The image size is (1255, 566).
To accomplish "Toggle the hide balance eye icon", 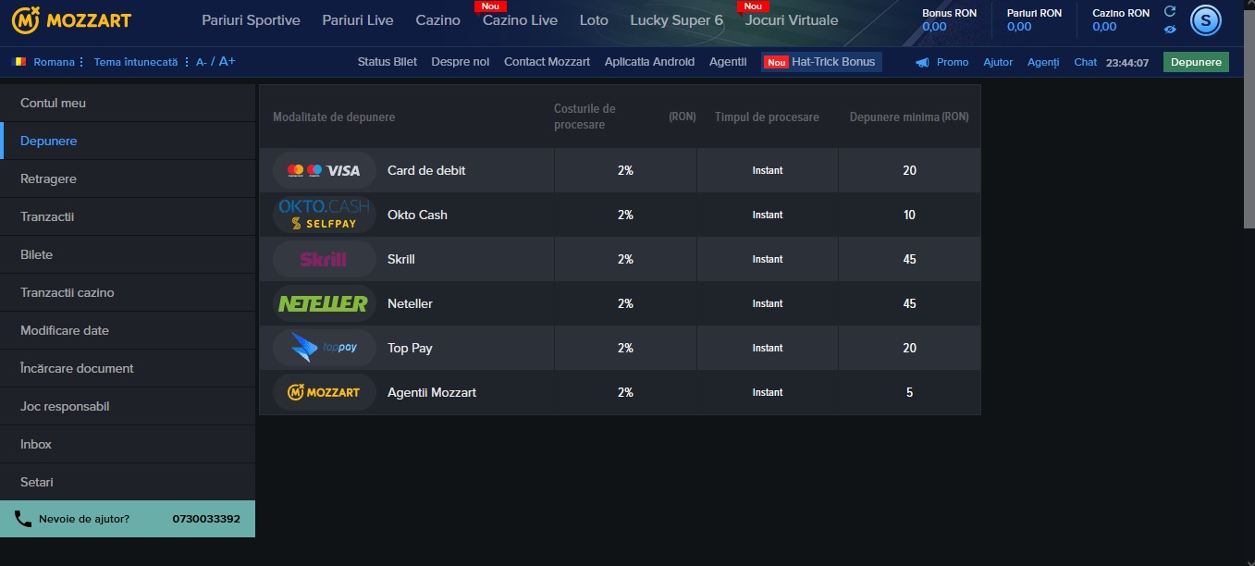I will [x=1170, y=29].
